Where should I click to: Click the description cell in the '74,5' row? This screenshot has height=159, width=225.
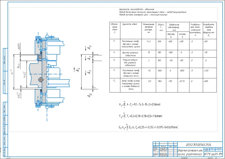[x=130, y=44]
